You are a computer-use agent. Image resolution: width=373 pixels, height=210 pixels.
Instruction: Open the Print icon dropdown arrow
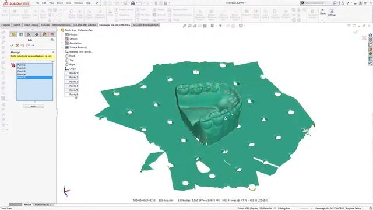tap(136, 3)
